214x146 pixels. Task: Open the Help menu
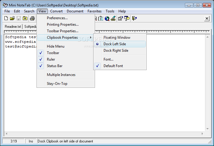(122, 11)
